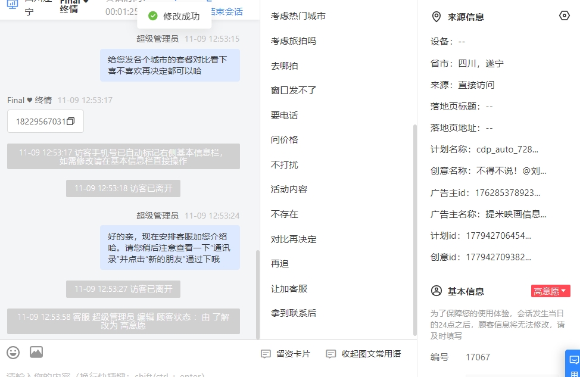Click phone number 18229567031 bubble

[45, 121]
